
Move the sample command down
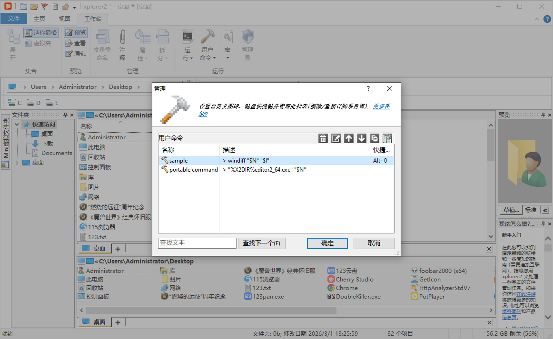(x=362, y=138)
